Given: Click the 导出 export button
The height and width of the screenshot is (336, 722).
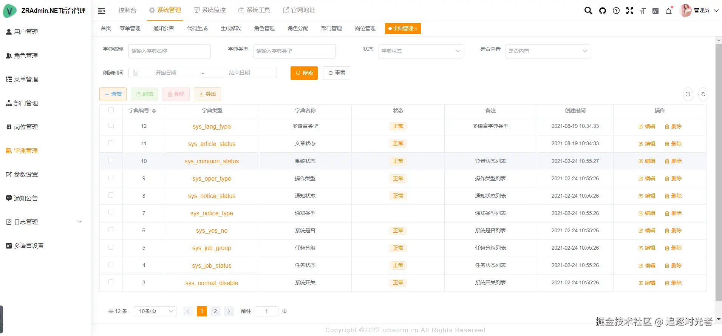Looking at the screenshot, I should 207,94.
